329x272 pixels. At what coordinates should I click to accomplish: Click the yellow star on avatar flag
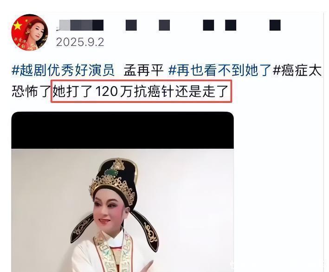(x=18, y=26)
